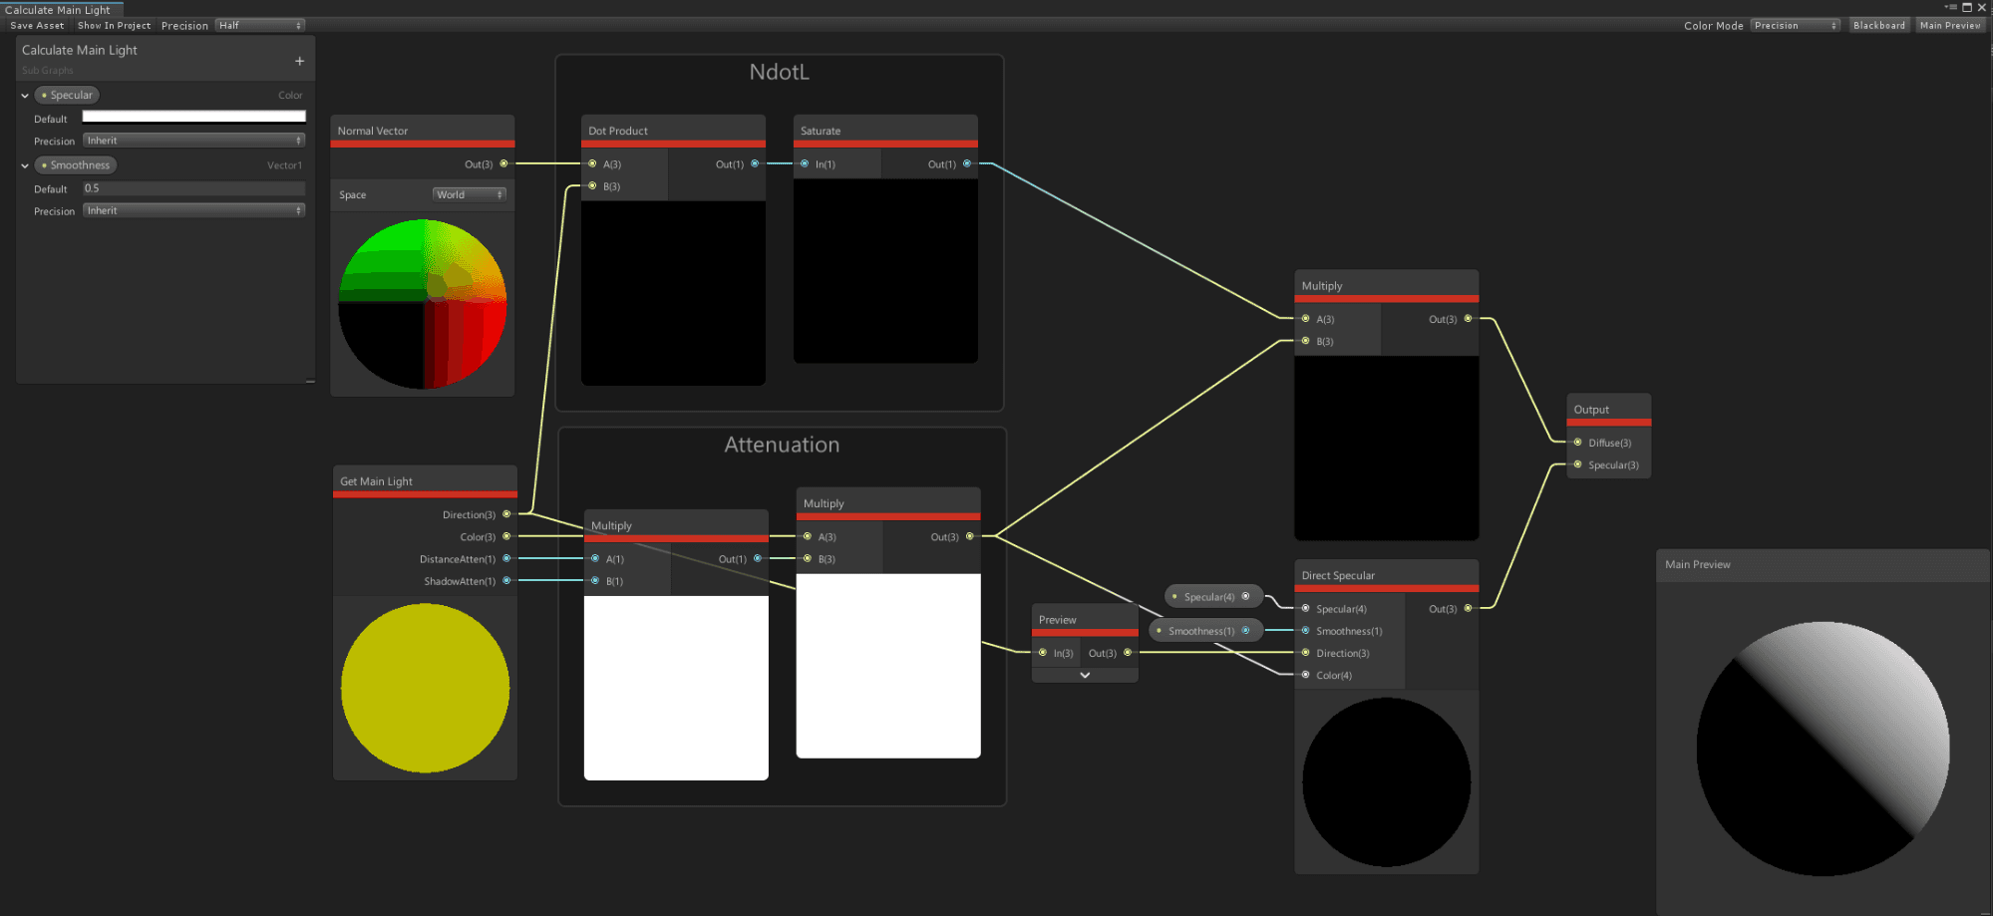1993x916 pixels.
Task: Toggle the Blackboard panel visibility
Action: 1878,26
